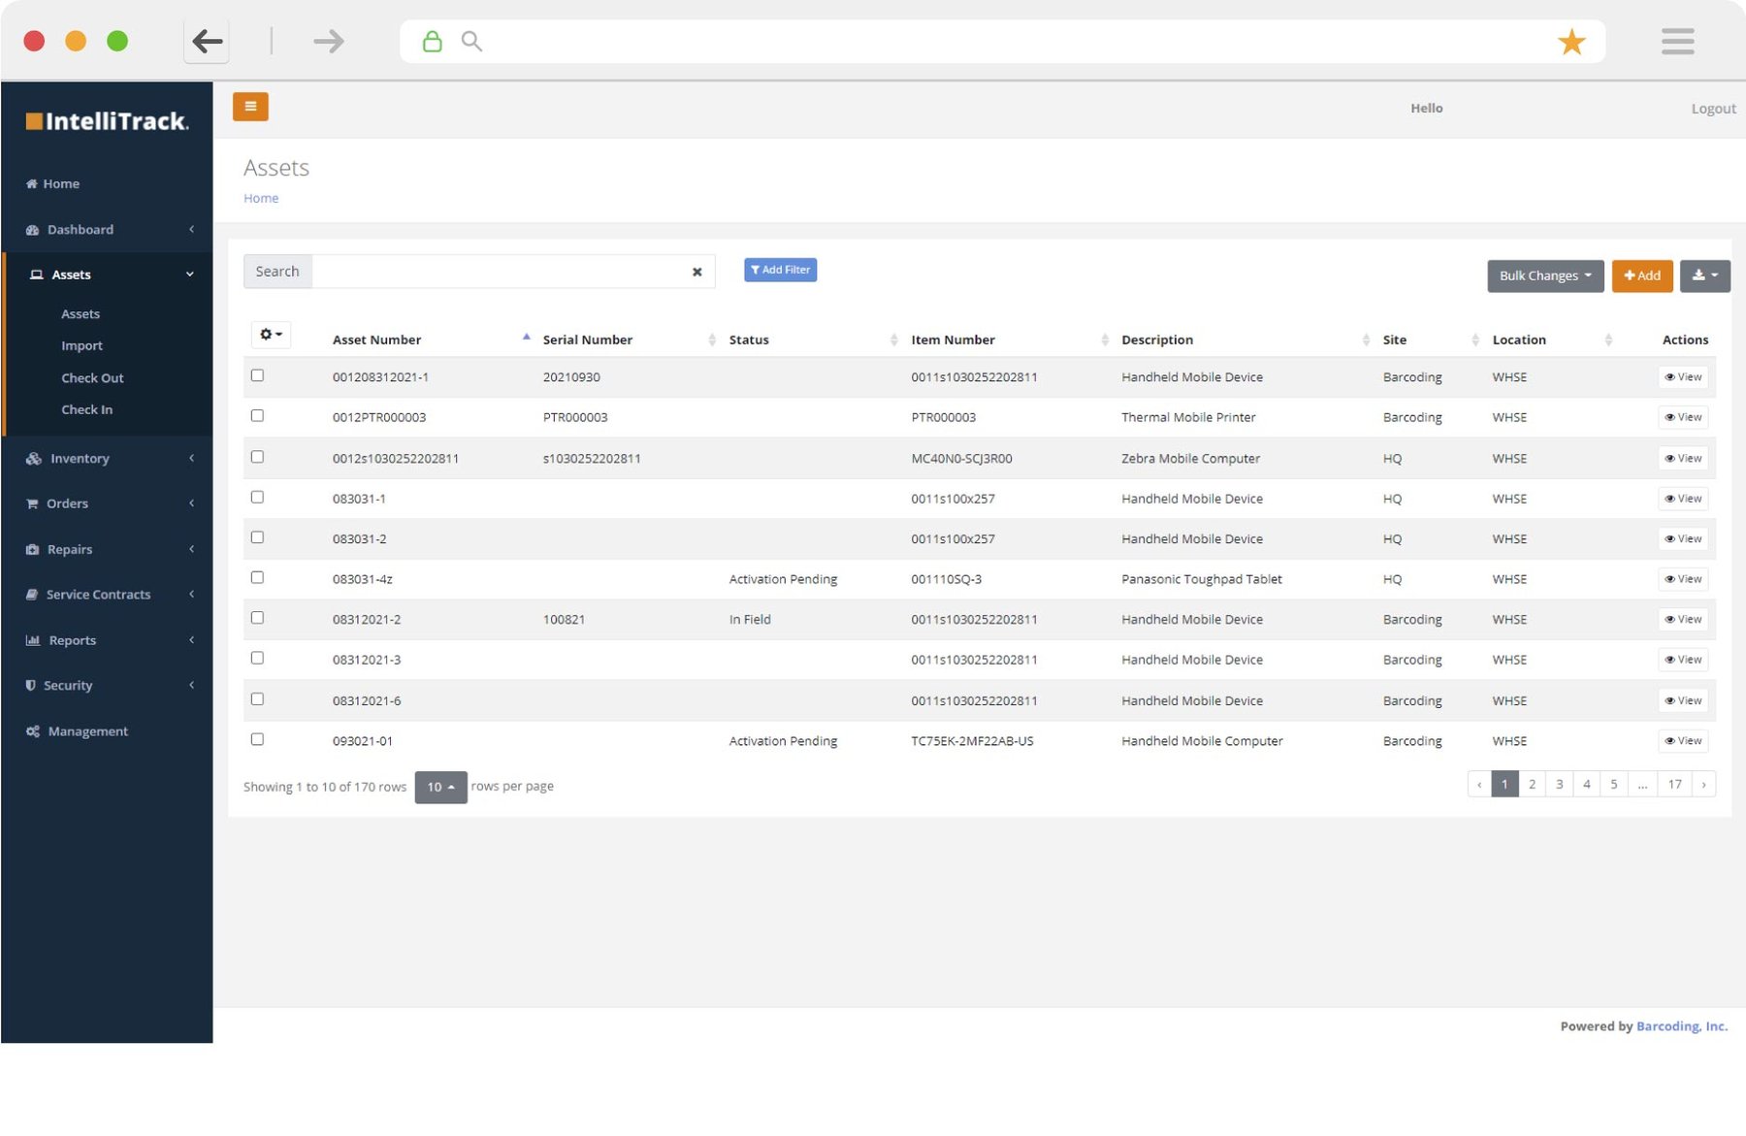
Task: Tick the row checkbox for 0012PTR000003
Action: click(x=257, y=415)
